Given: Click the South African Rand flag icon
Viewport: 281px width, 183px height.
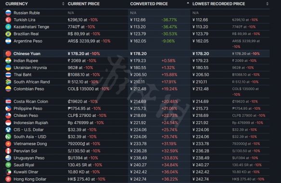Looking at the screenshot, I should [x=8, y=82].
